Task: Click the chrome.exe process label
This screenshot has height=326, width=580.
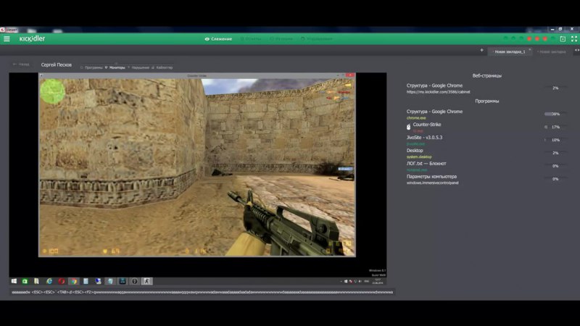Action: 416,118
